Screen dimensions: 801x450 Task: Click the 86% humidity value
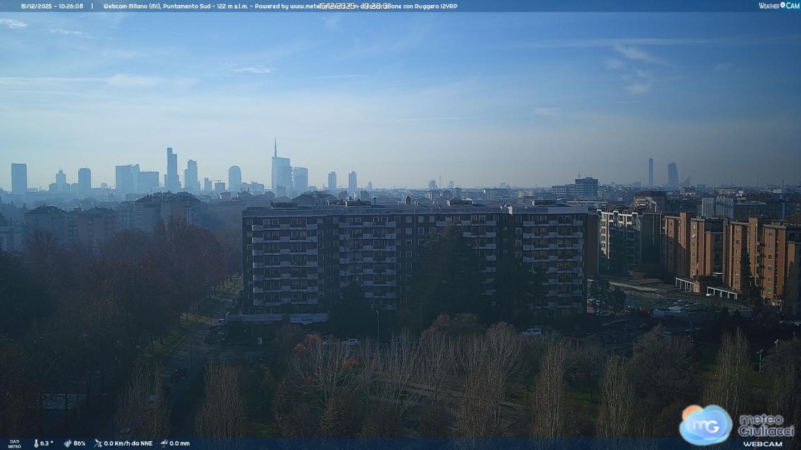coord(79,443)
